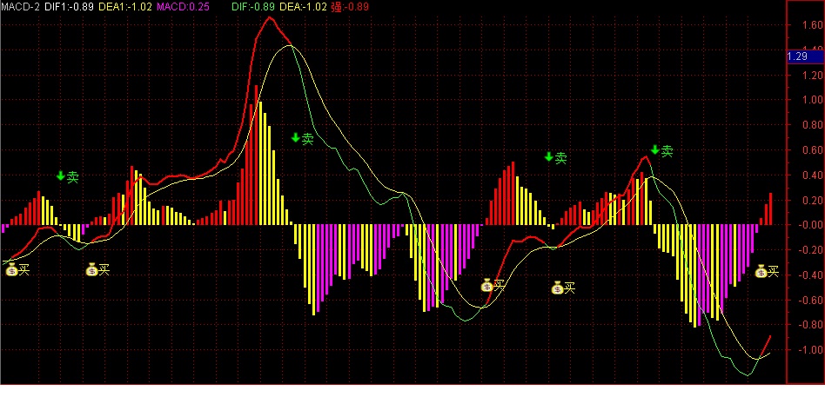Click the blue 1.29 value tag
Viewport: 825px width, 417px height.
pos(805,56)
